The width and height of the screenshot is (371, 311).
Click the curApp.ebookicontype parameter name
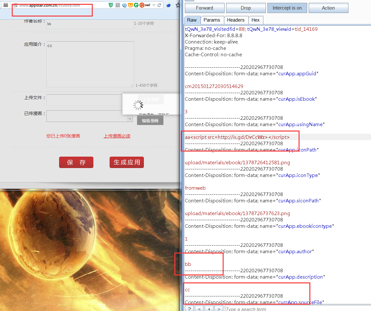point(305,226)
